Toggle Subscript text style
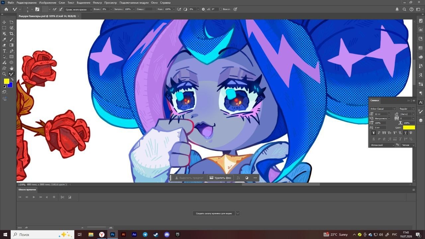425x239 pixels. (x=400, y=133)
